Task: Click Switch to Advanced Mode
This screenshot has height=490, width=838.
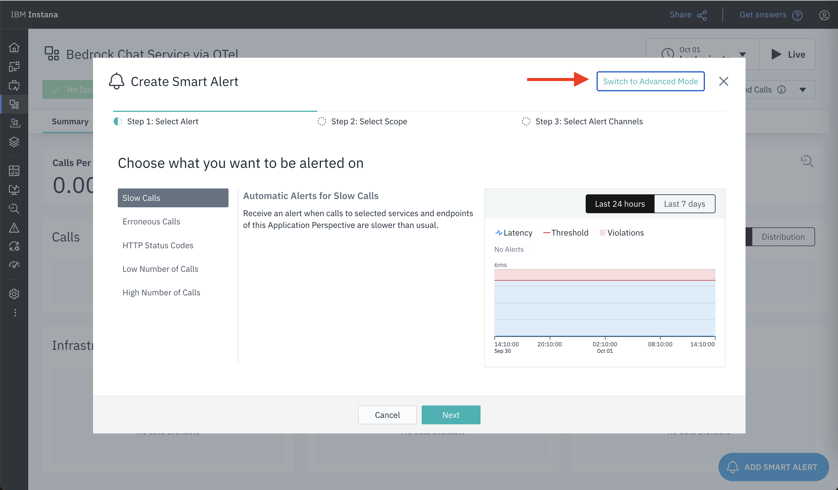Action: tap(650, 81)
